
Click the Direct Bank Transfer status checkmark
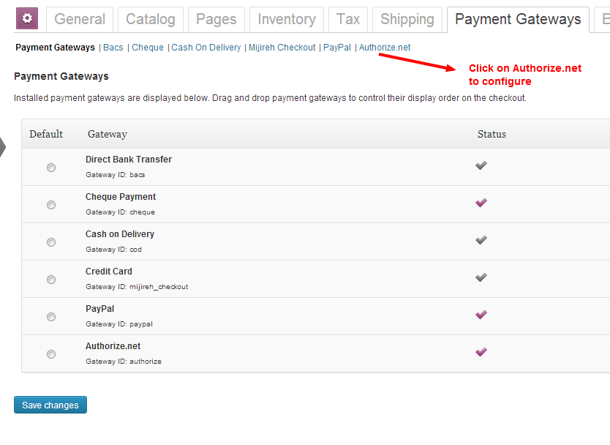pyautogui.click(x=481, y=166)
